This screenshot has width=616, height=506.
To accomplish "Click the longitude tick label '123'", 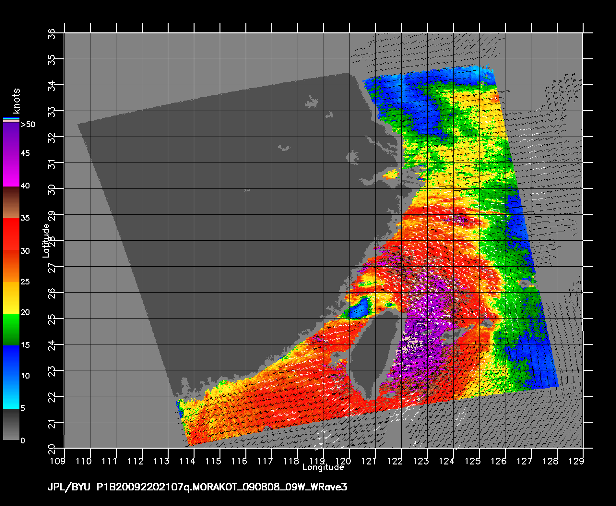I will 421,461.
